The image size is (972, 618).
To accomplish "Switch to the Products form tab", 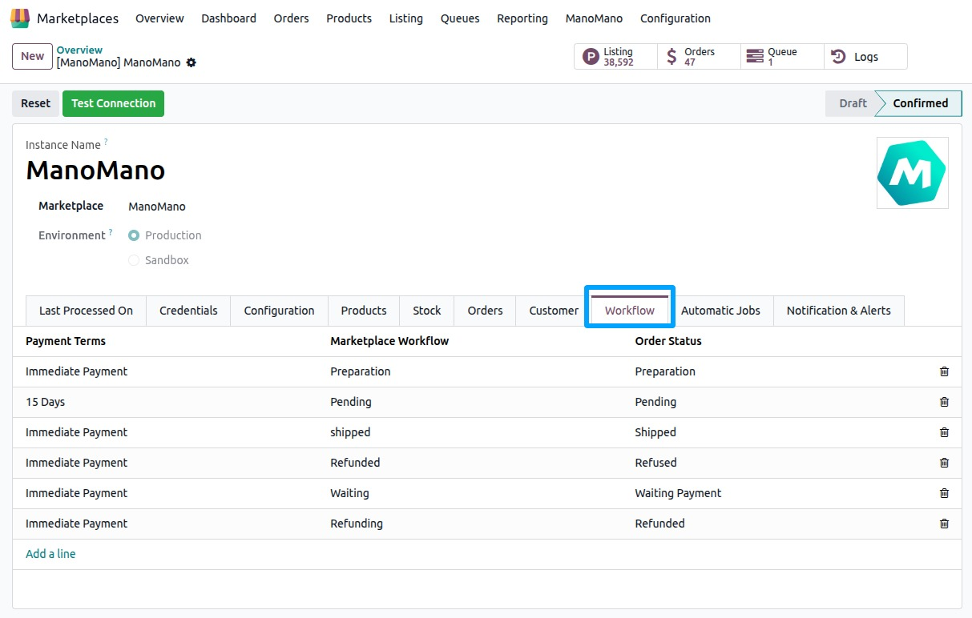I will [364, 311].
